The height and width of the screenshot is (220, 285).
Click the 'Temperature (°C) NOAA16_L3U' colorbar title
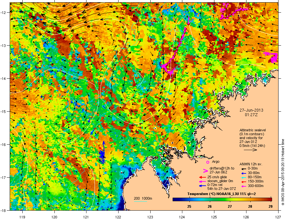(x=212, y=194)
